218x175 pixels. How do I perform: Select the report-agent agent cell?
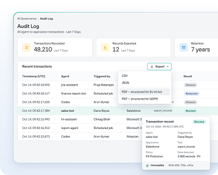pos(70,128)
